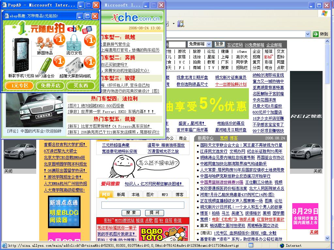Click the cartoon phone character image
The height and width of the screenshot is (250, 334).
122,166
